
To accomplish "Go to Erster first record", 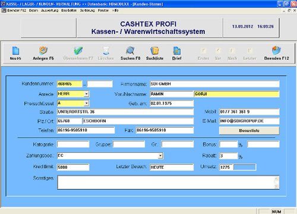I will (x=203, y=51).
